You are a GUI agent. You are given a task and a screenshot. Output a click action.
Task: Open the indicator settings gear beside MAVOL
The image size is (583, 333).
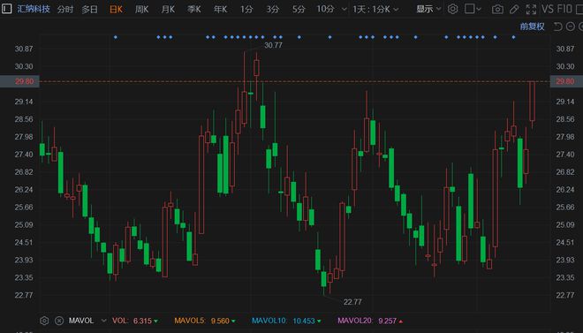[44, 321]
